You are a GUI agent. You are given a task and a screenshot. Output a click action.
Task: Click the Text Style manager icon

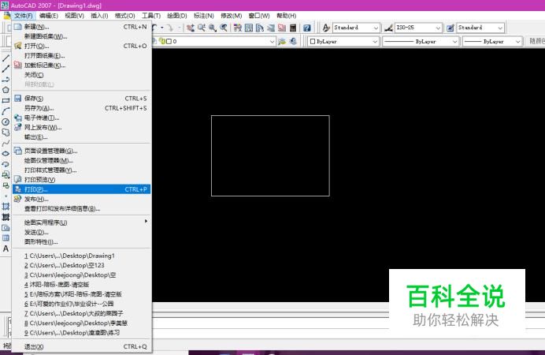(x=326, y=28)
